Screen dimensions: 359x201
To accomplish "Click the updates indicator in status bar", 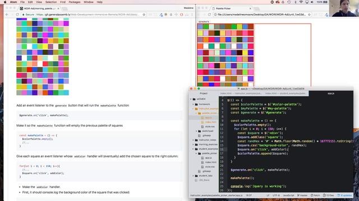I will pyautogui.click(x=344, y=195).
